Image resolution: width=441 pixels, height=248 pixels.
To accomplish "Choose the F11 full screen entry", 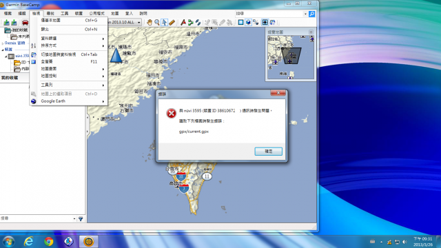I will click(x=69, y=61).
